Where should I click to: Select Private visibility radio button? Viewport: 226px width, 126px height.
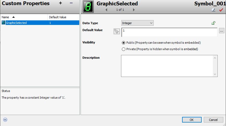pos(123,49)
